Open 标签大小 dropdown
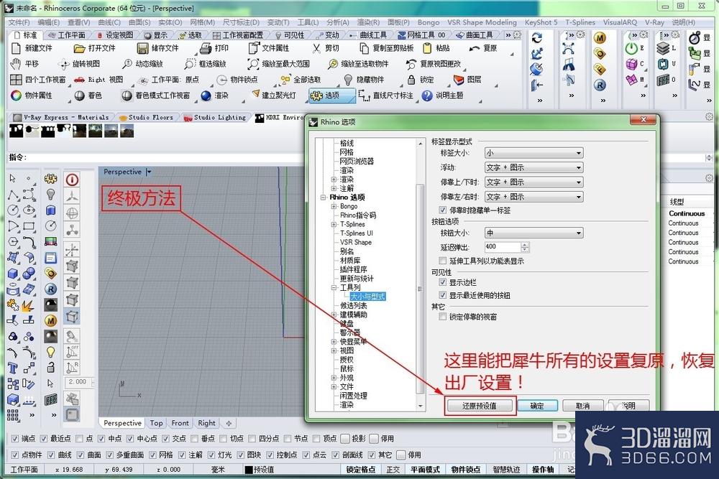Screen dimensions: 719x479 pos(533,153)
